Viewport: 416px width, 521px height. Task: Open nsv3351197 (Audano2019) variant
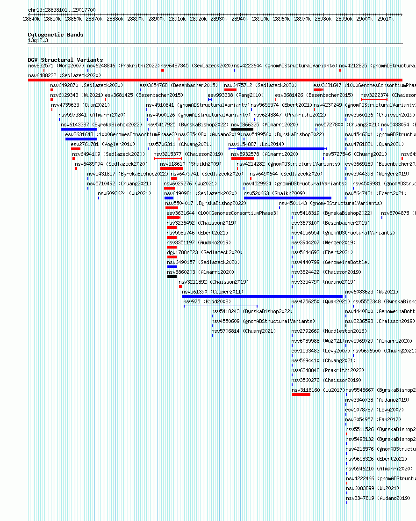(x=199, y=242)
